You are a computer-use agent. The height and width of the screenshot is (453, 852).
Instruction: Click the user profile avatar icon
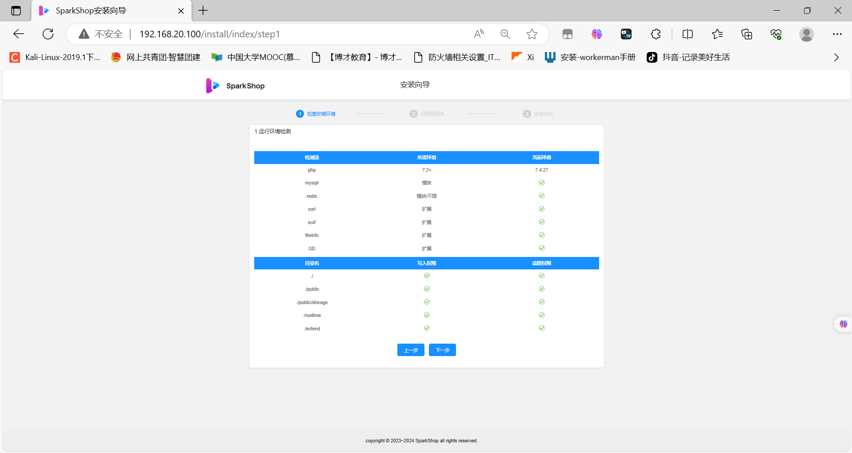click(x=806, y=34)
